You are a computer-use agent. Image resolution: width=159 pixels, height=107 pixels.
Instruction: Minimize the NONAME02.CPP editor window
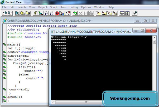point(137,21)
